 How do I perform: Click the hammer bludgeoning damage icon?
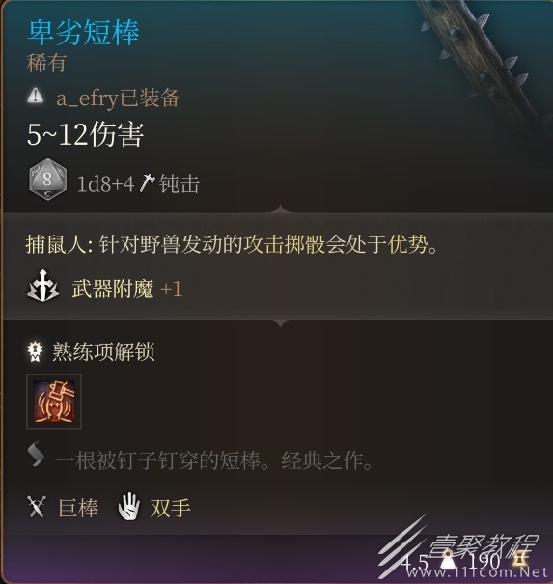147,182
